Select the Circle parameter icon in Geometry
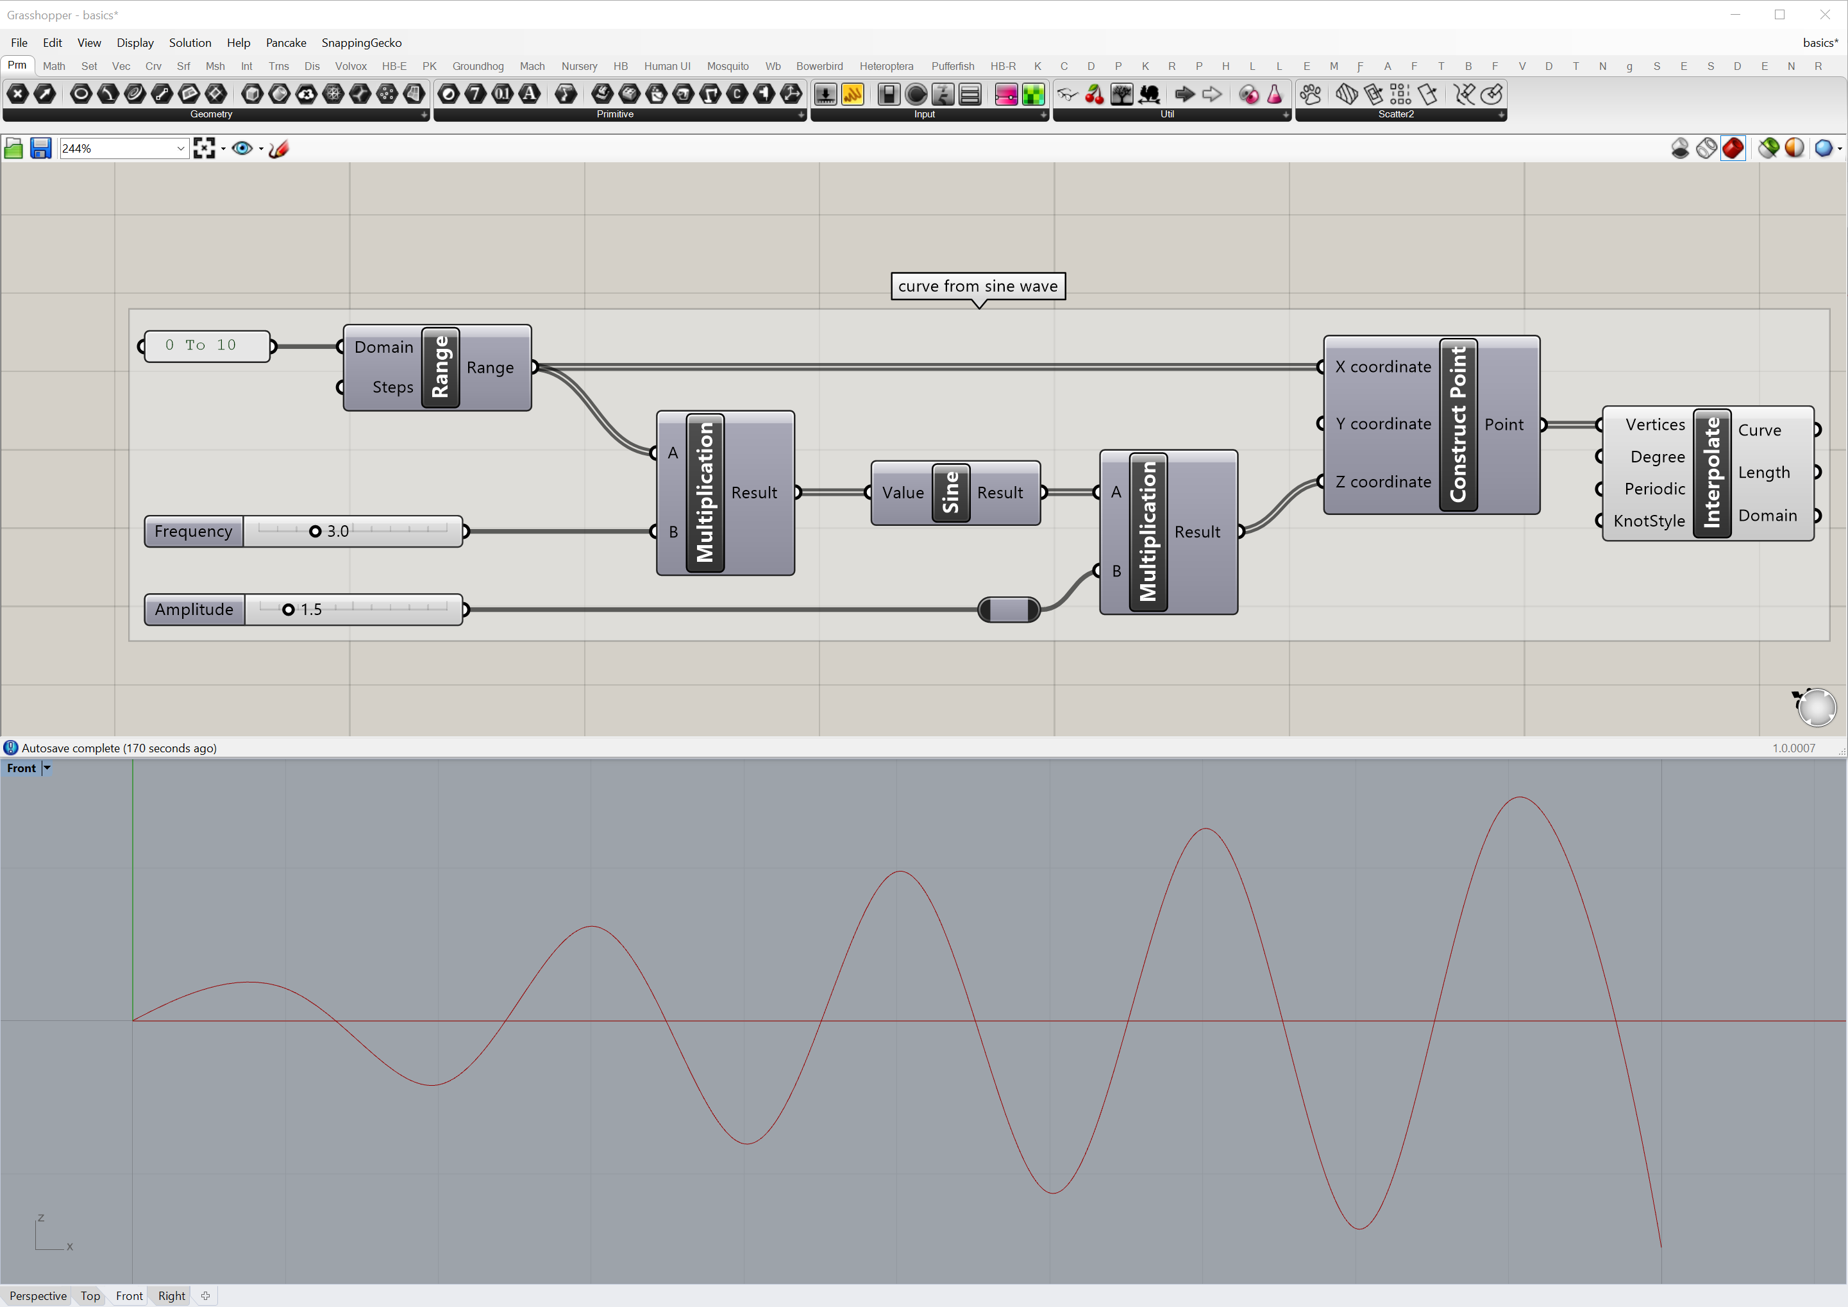Image resolution: width=1848 pixels, height=1307 pixels. [81, 94]
